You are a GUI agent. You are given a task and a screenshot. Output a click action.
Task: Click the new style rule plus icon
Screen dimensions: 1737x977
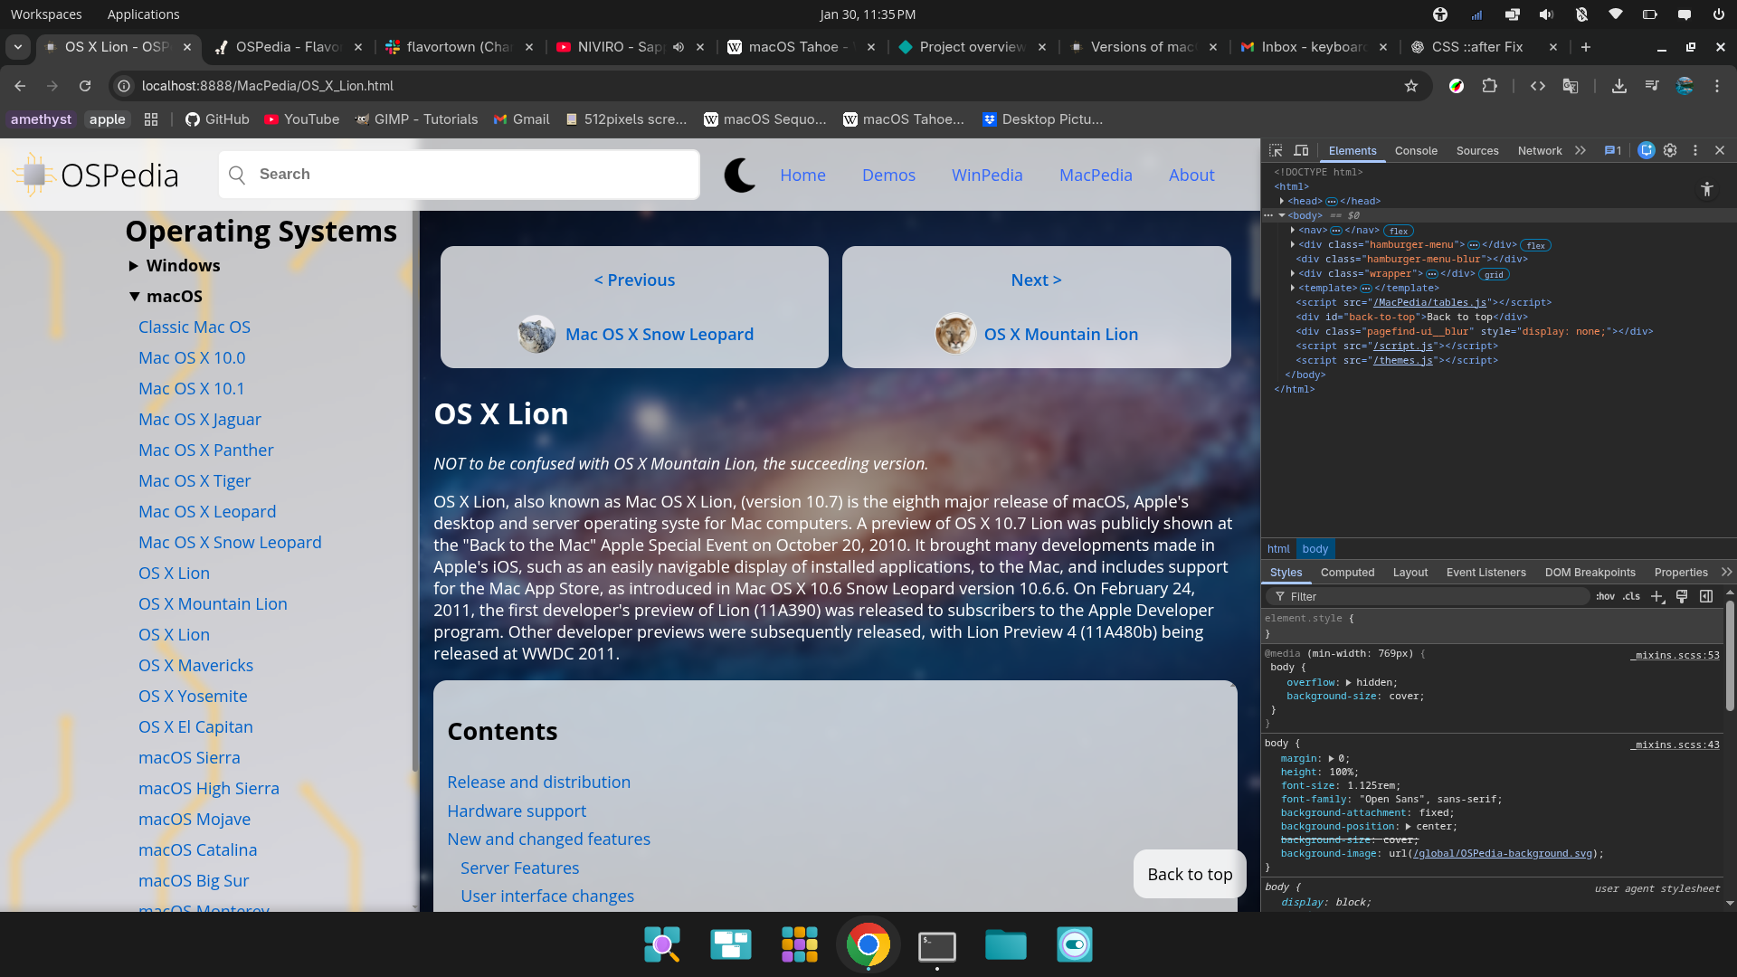pos(1657,596)
